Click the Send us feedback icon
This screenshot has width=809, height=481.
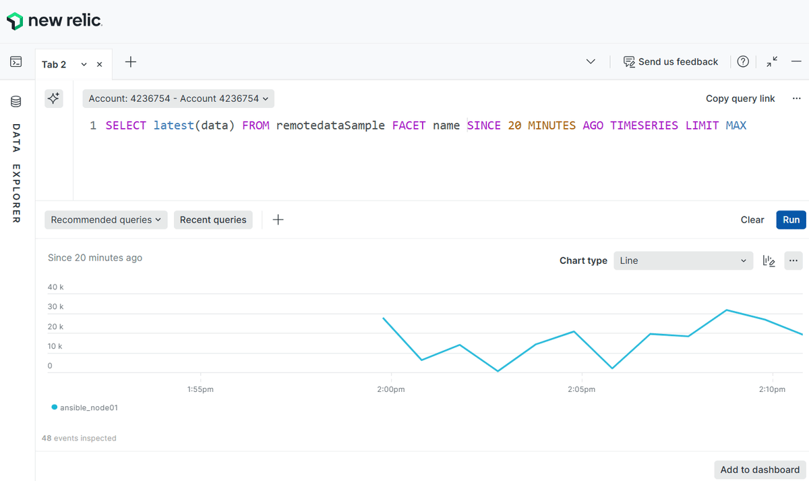(629, 61)
